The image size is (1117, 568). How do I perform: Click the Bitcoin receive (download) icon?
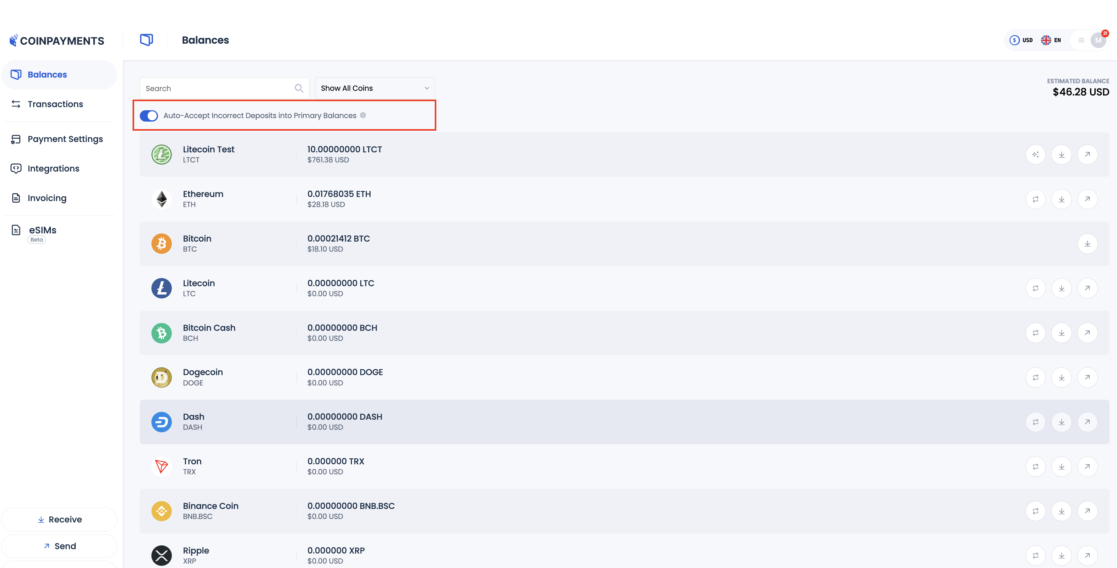tap(1087, 244)
